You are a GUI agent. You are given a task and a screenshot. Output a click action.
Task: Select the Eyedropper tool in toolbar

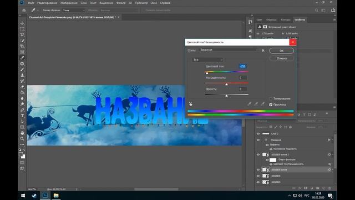(x=22, y=58)
